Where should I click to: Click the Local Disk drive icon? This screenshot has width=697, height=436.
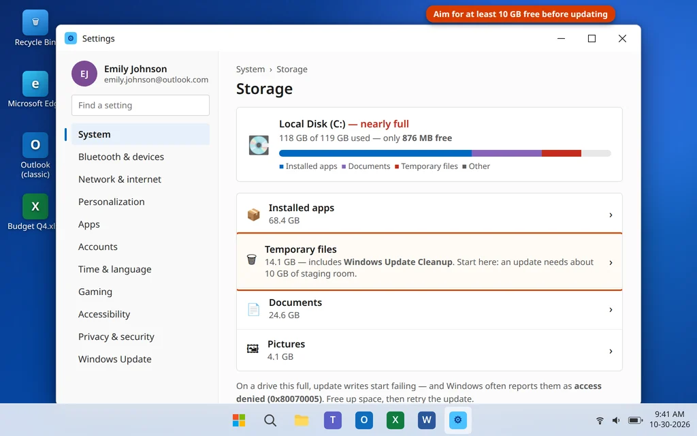point(259,145)
